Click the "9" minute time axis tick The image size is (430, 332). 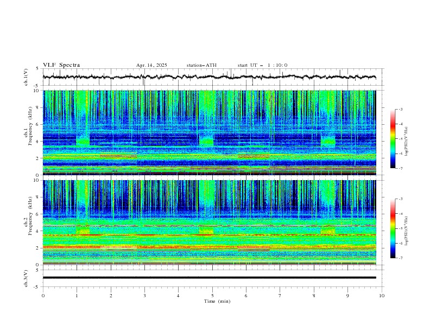[x=347, y=296]
